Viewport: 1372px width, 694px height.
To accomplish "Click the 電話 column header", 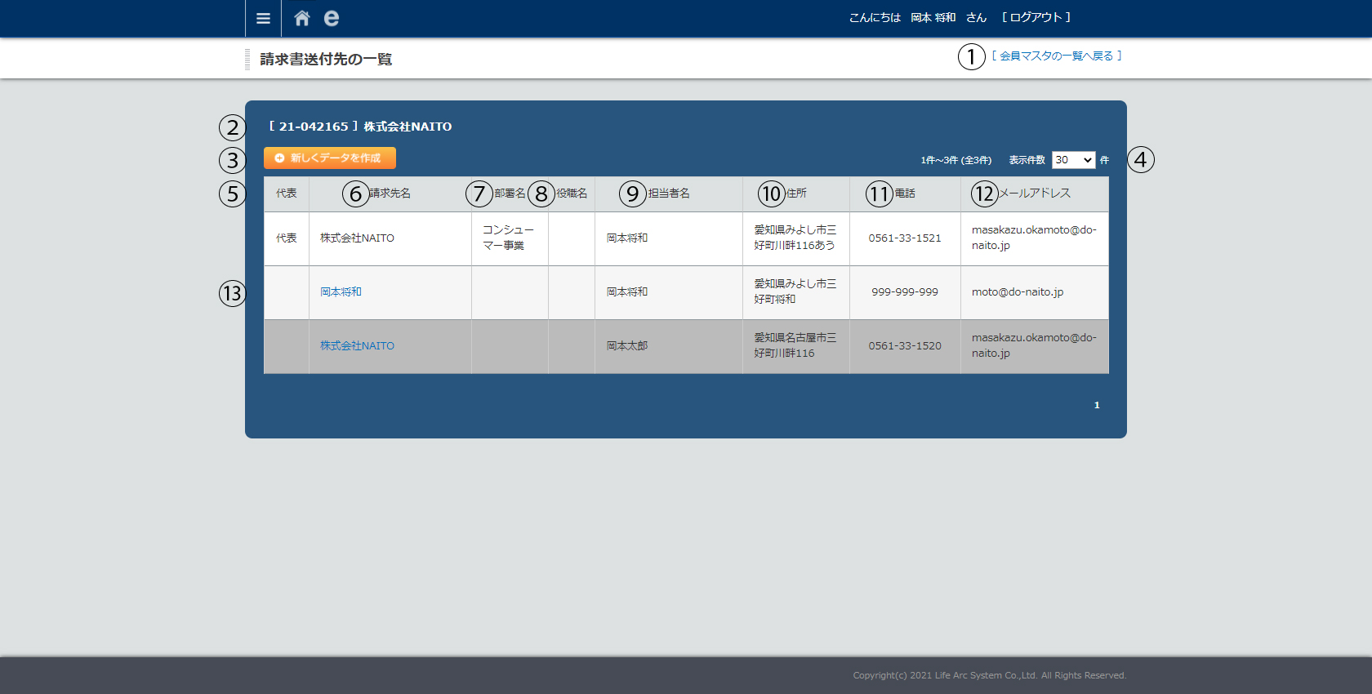I will (905, 194).
